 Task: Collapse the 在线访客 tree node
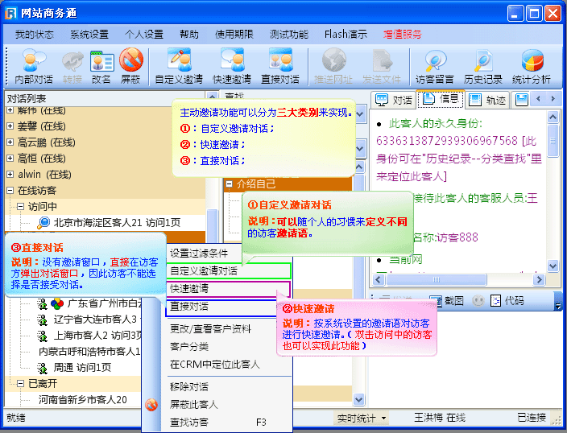tap(10, 191)
